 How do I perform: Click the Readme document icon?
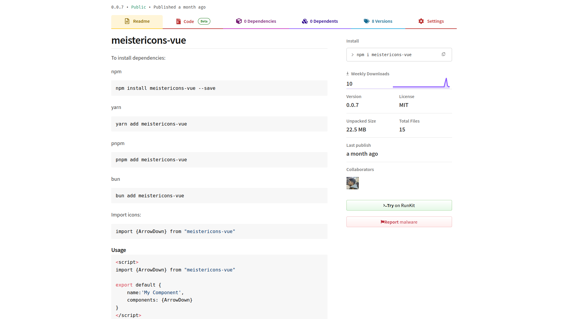click(x=127, y=21)
